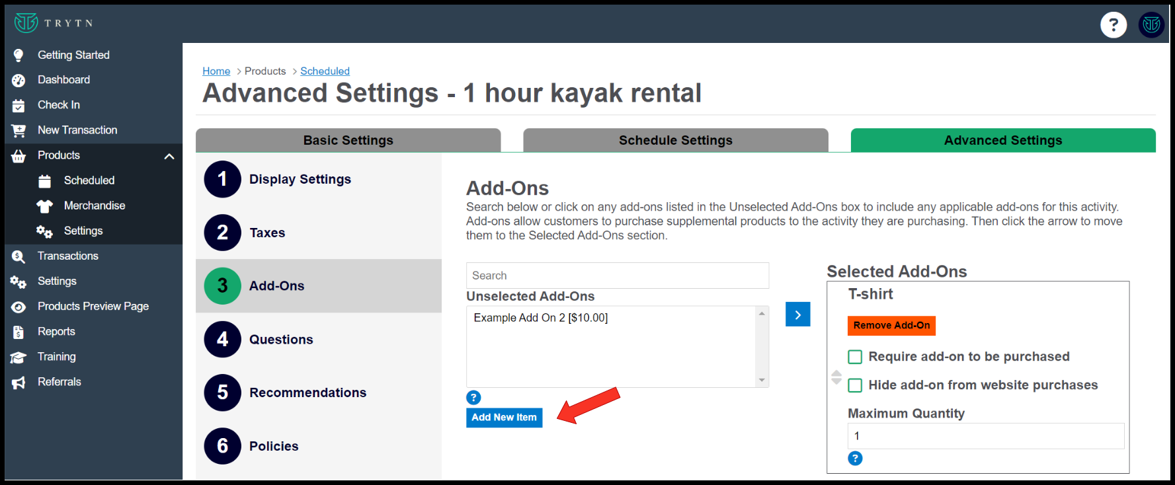The width and height of the screenshot is (1175, 485).
Task: Click help icon above Add New Item
Action: [473, 397]
